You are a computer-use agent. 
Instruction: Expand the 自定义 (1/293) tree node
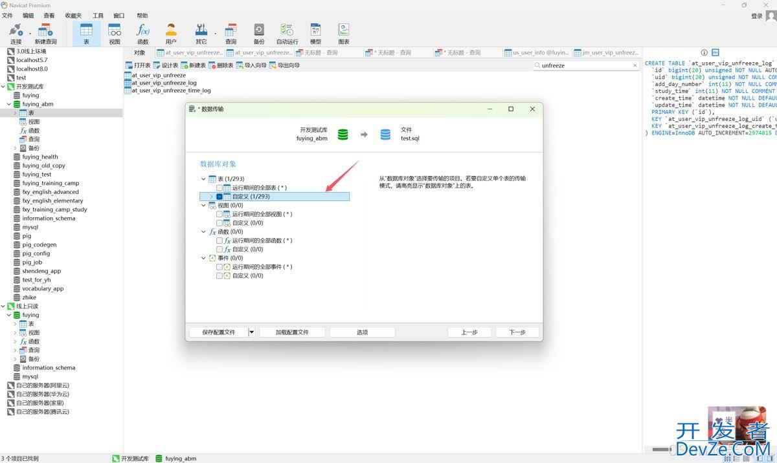211,197
